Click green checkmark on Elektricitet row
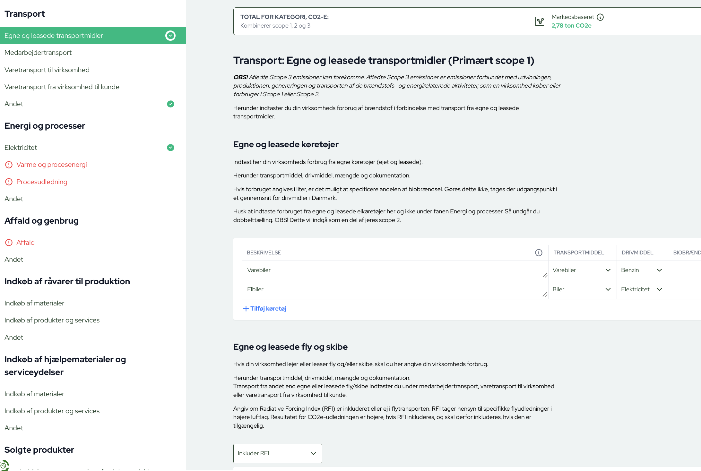The height and width of the screenshot is (471, 701). [170, 148]
